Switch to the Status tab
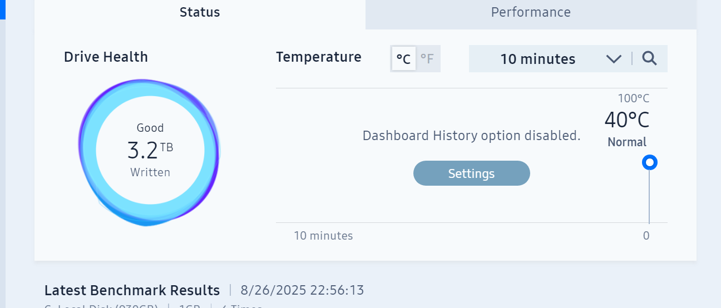The height and width of the screenshot is (308, 721). 200,12
